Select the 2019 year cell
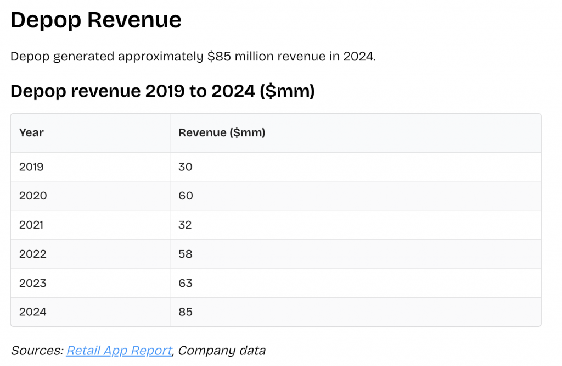 point(31,167)
